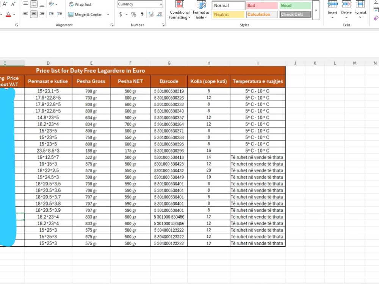Select the title 'Price list for Duty Free Lagardere in Euro'
Image resolution: width=379 pixels, height=284 pixels.
pyautogui.click(x=91, y=70)
